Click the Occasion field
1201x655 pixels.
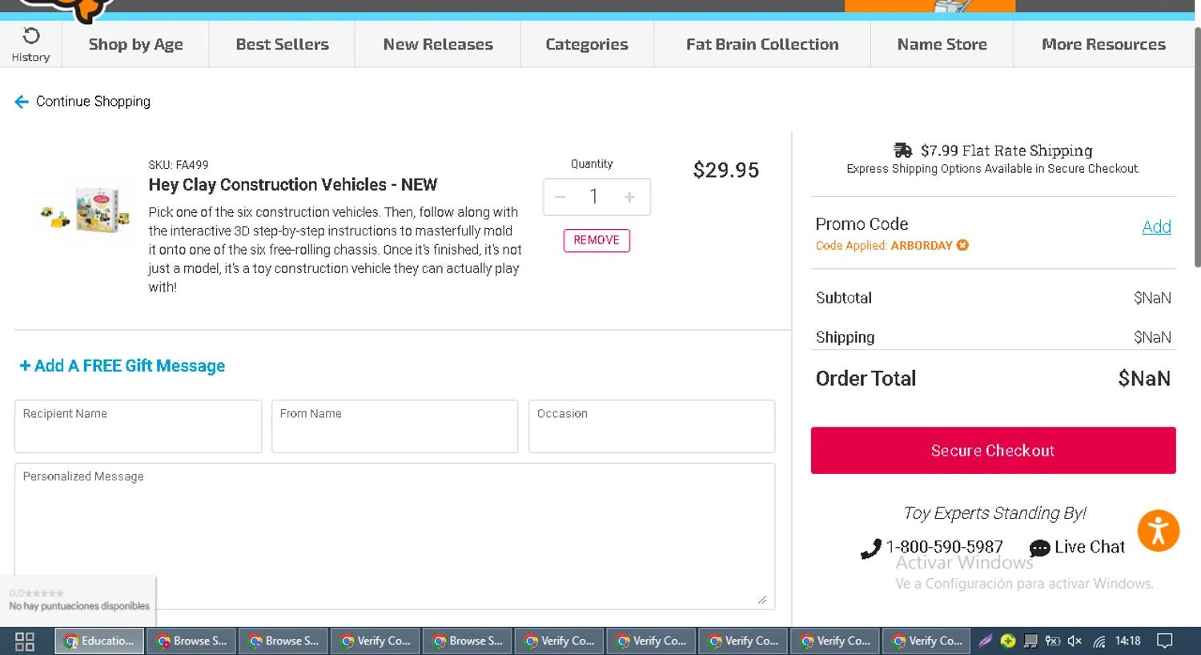pyautogui.click(x=652, y=427)
